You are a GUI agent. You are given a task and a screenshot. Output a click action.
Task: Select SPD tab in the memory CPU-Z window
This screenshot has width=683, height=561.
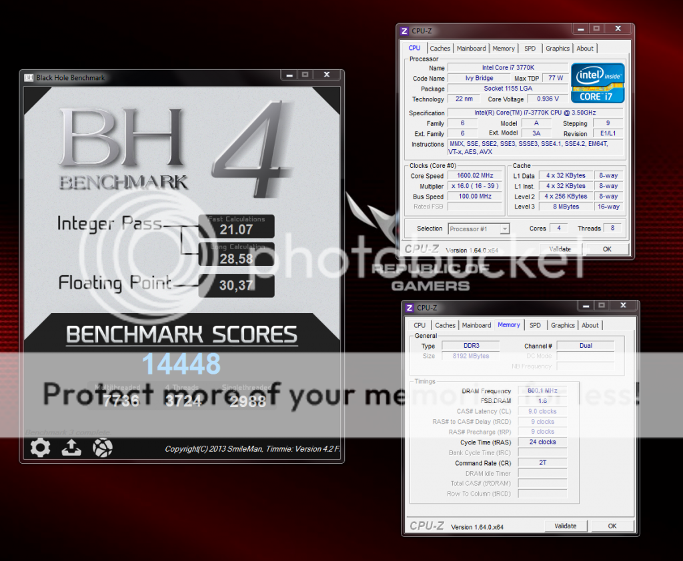click(x=535, y=325)
